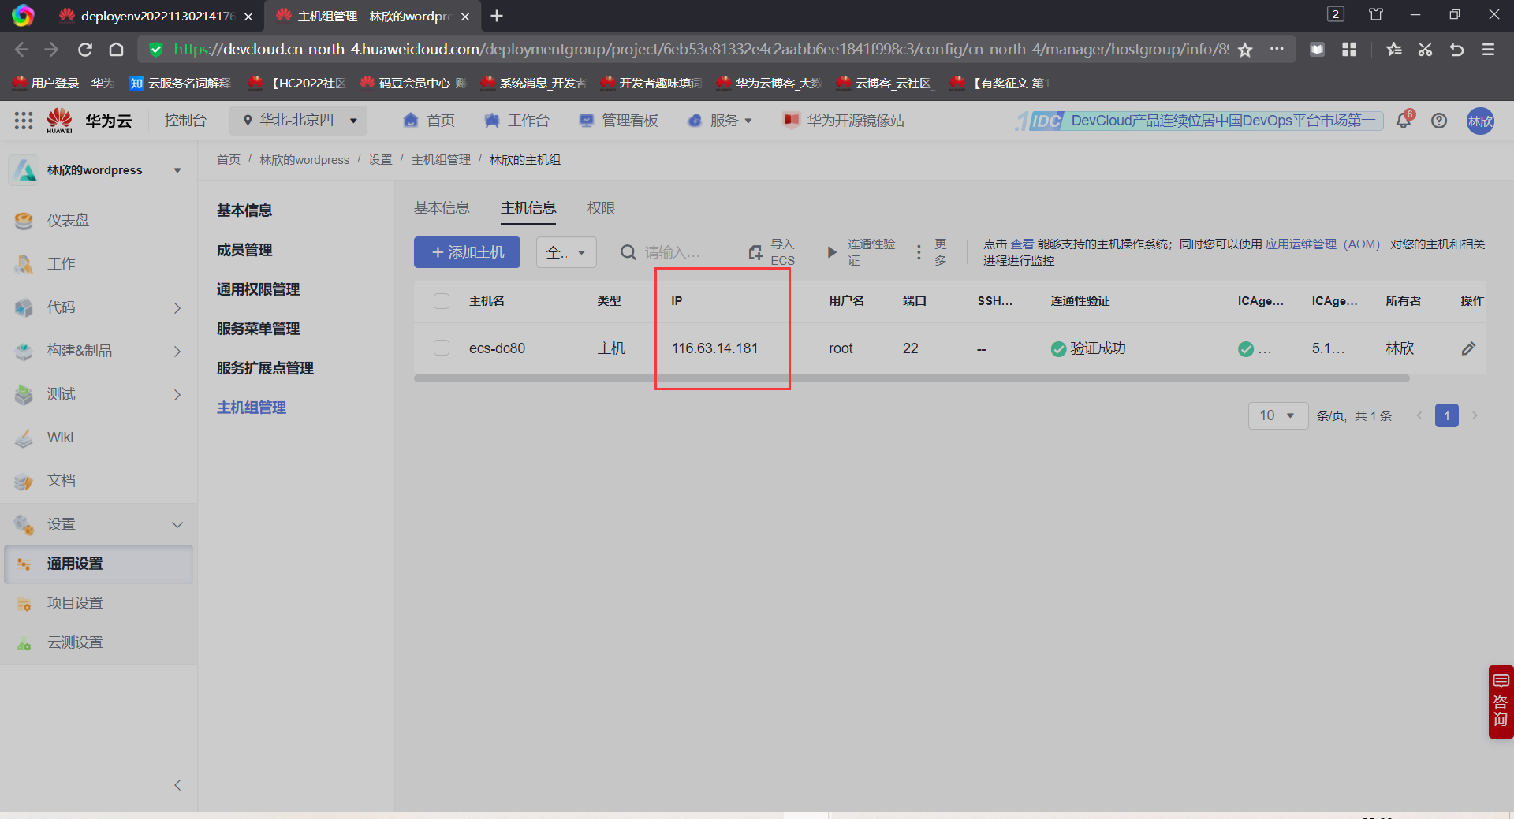Switch to the 权限 tab
Image resolution: width=1514 pixels, height=819 pixels.
click(x=601, y=208)
